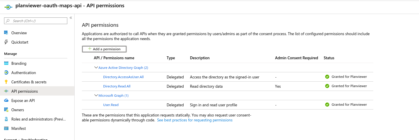Click the search magnifier icon
419x140 pixels.
[x=8, y=21]
